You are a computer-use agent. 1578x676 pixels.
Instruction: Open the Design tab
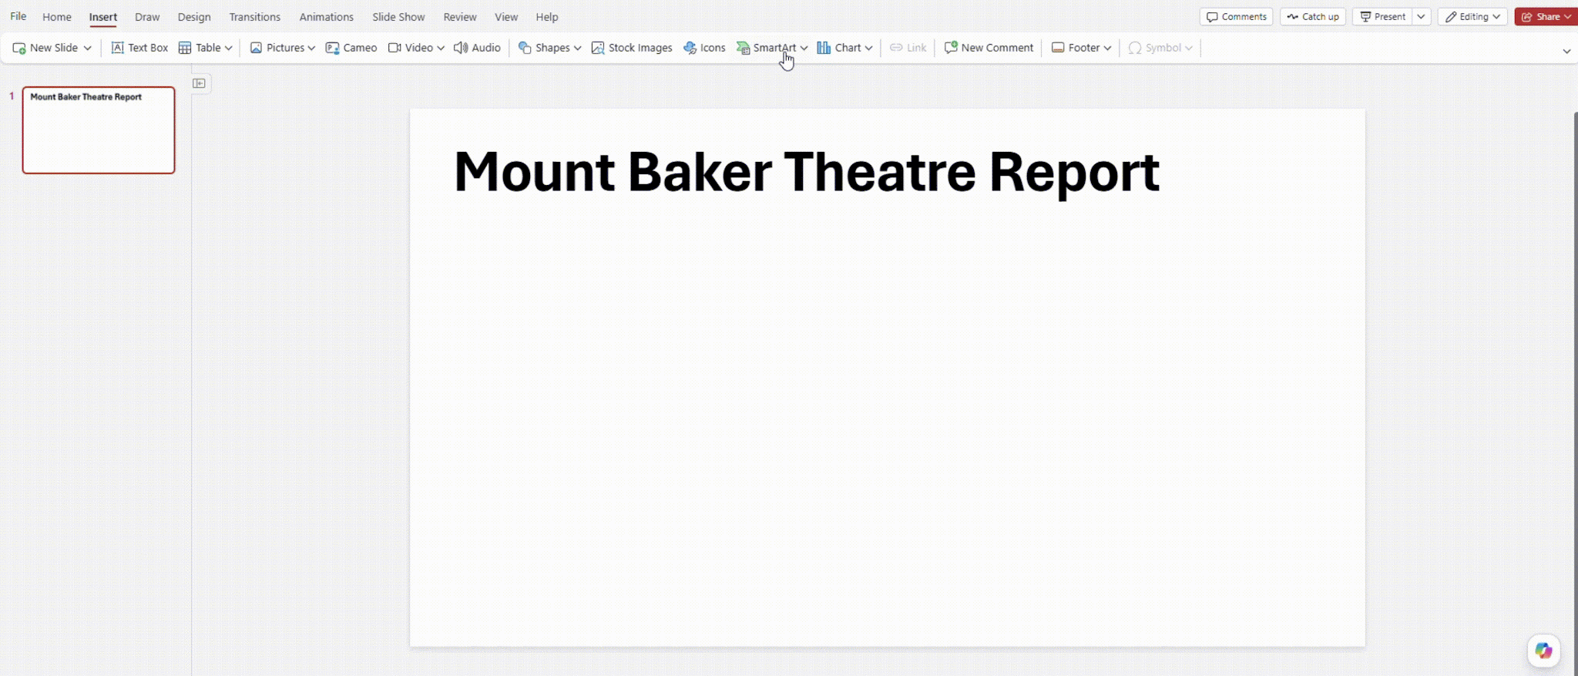tap(194, 16)
